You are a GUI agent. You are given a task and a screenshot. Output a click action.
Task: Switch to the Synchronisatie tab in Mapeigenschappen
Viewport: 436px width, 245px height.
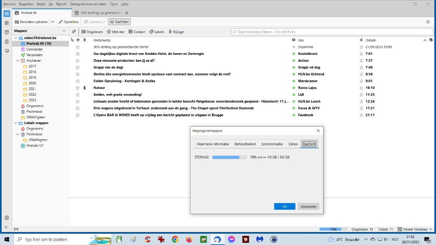tap(272, 144)
